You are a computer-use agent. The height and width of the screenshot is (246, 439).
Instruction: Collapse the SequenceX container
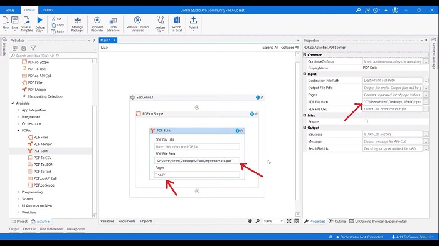coord(262,98)
